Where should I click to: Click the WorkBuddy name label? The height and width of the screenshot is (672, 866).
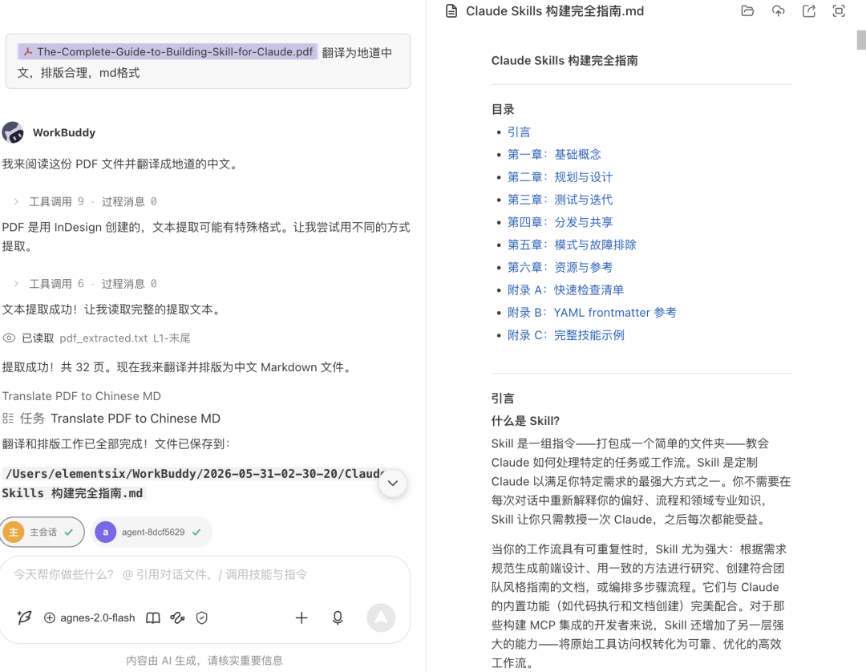(64, 132)
